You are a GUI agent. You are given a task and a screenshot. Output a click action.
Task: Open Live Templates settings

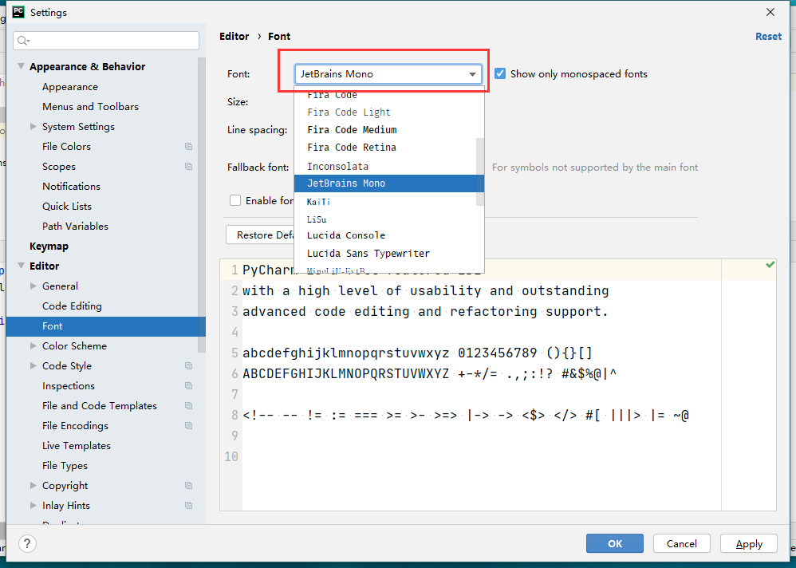[x=76, y=446]
